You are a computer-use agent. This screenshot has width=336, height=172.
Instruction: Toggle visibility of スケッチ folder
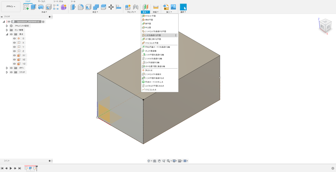(11, 72)
